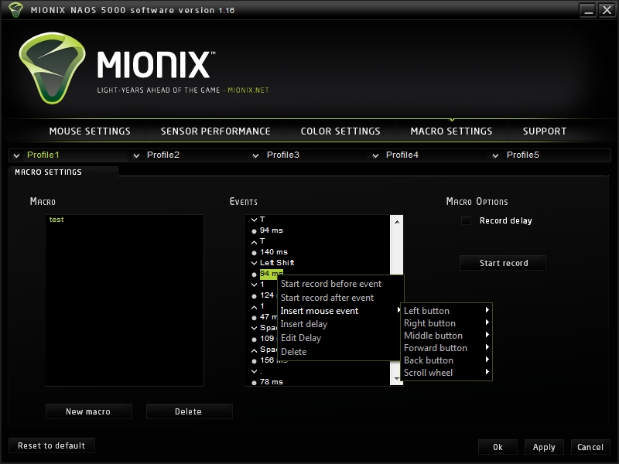The width and height of the screenshot is (619, 464).
Task: Click Reset to default
Action: [x=52, y=445]
